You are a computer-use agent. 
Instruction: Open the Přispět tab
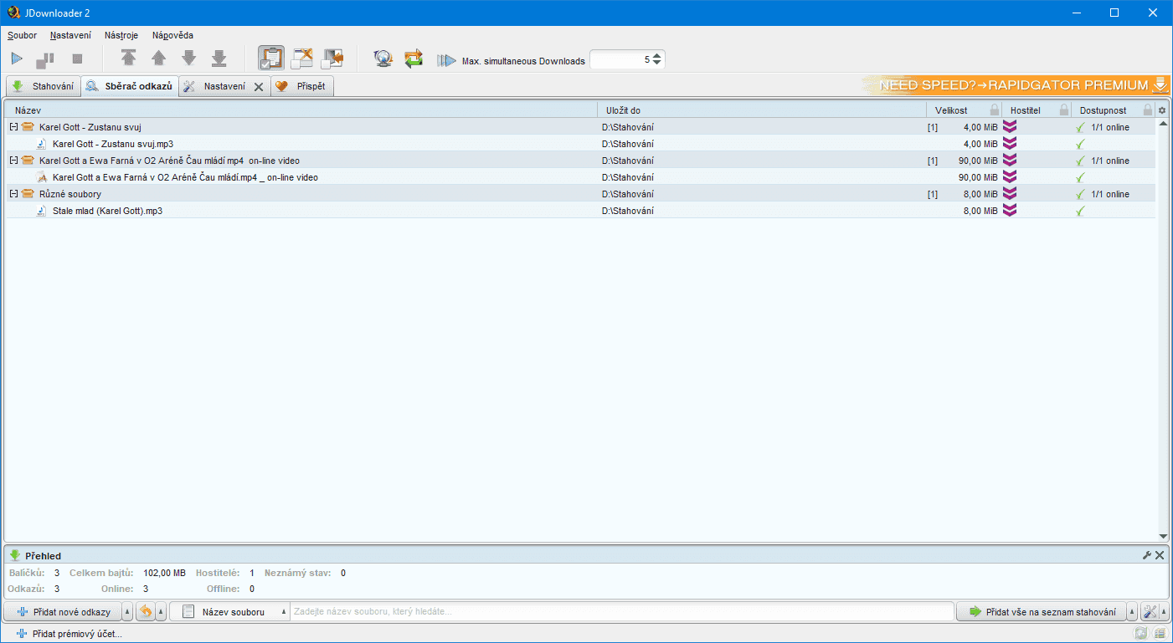point(302,86)
